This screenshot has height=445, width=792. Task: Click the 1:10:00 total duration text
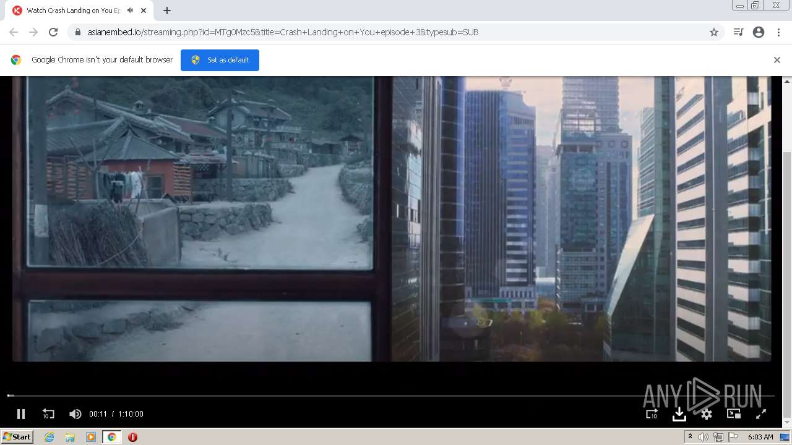131,414
